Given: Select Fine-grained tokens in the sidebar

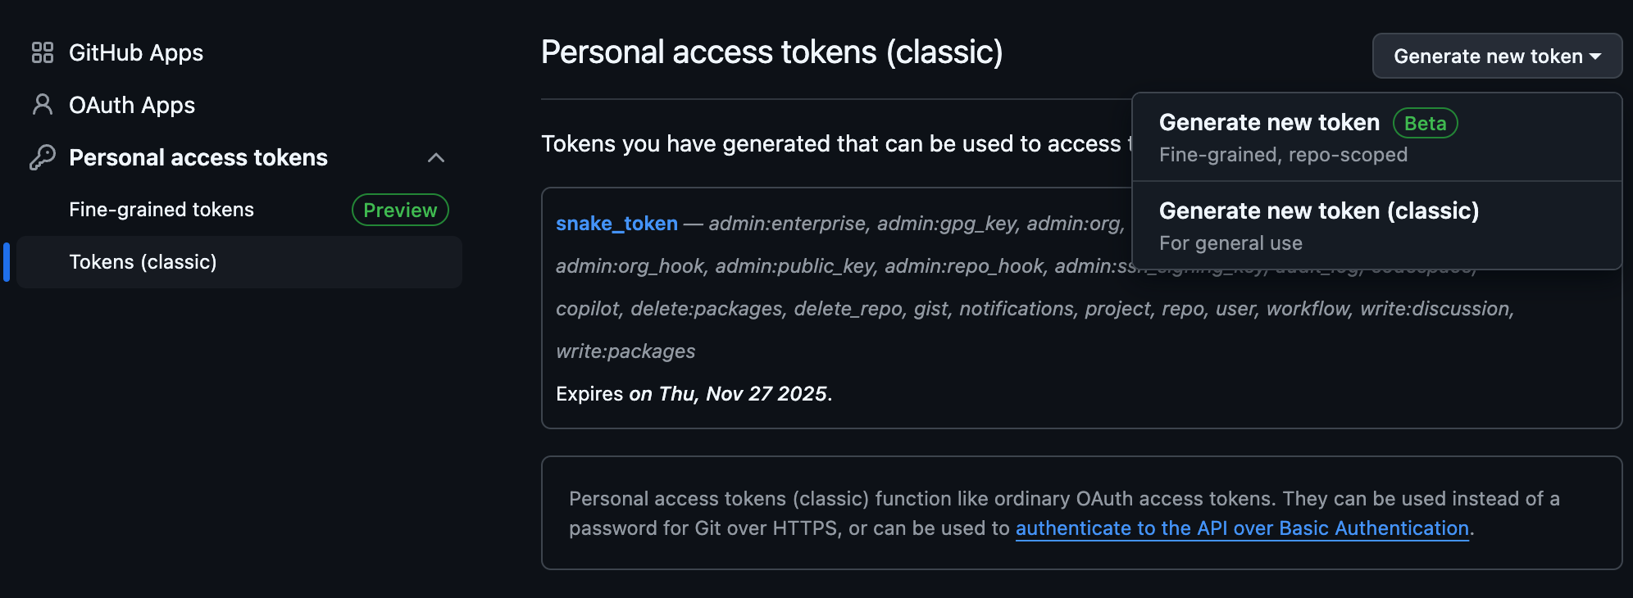Looking at the screenshot, I should pos(161,210).
